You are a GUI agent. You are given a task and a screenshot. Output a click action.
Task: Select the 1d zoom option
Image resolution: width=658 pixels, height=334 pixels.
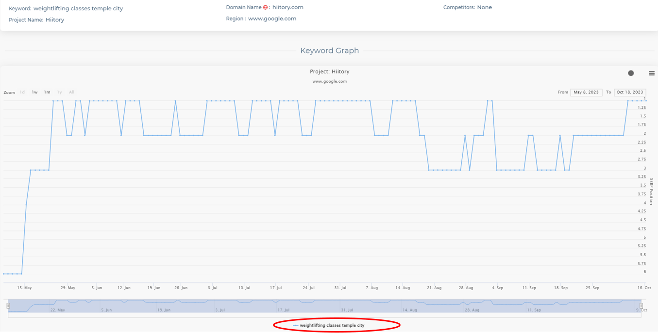[22, 92]
